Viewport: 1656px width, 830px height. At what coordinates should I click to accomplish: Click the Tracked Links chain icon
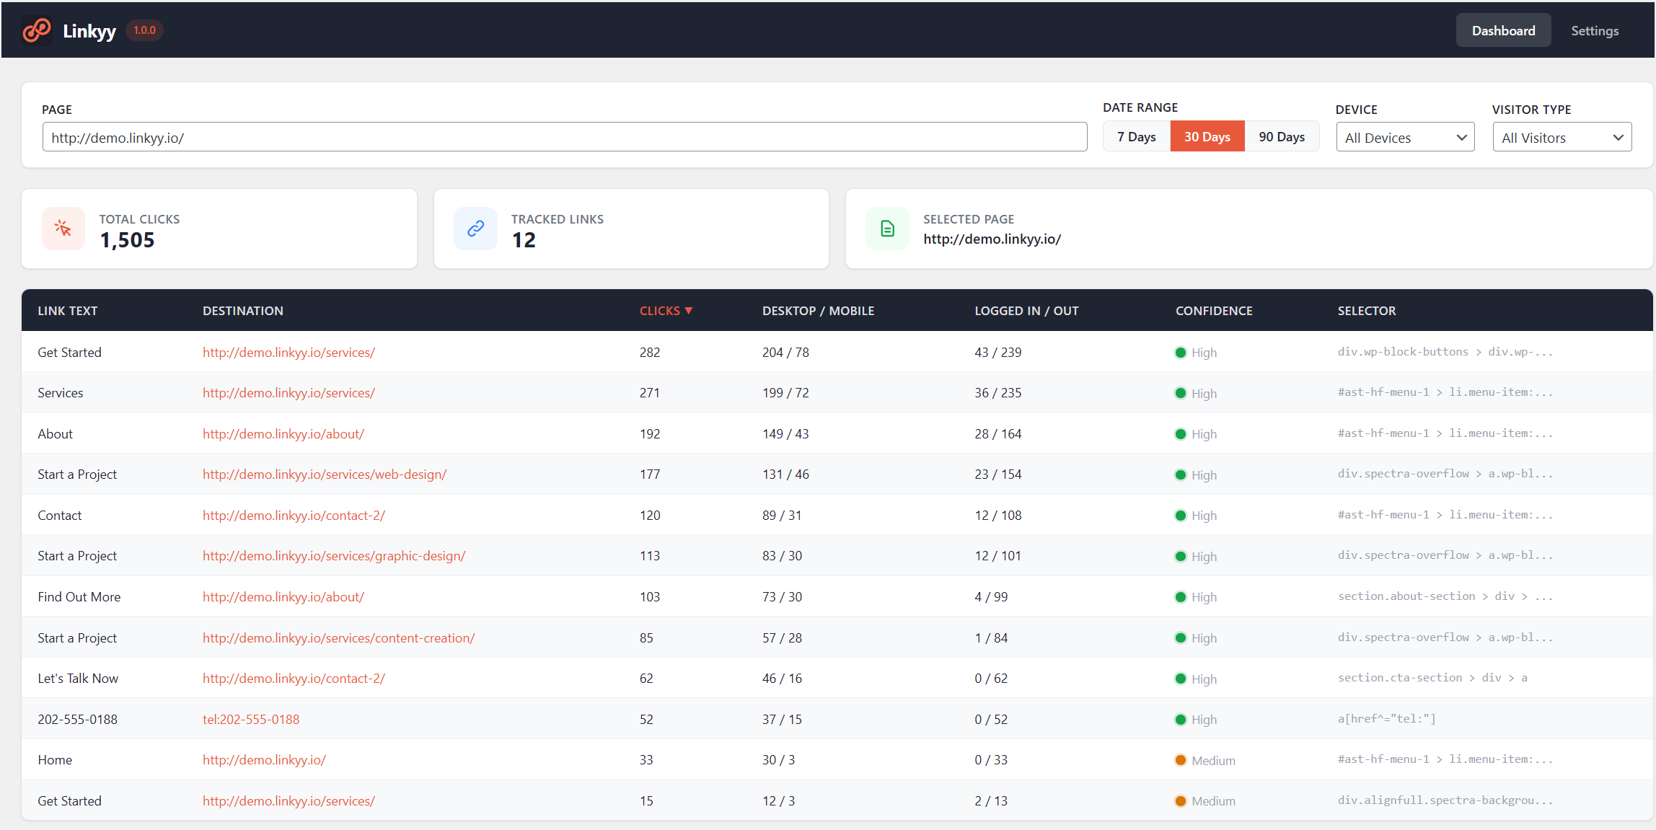click(475, 229)
